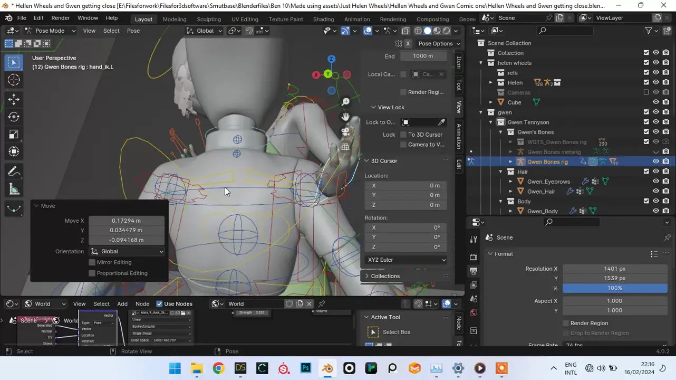Enable Camera to View lock checkbox
676x380 pixels.
403,145
